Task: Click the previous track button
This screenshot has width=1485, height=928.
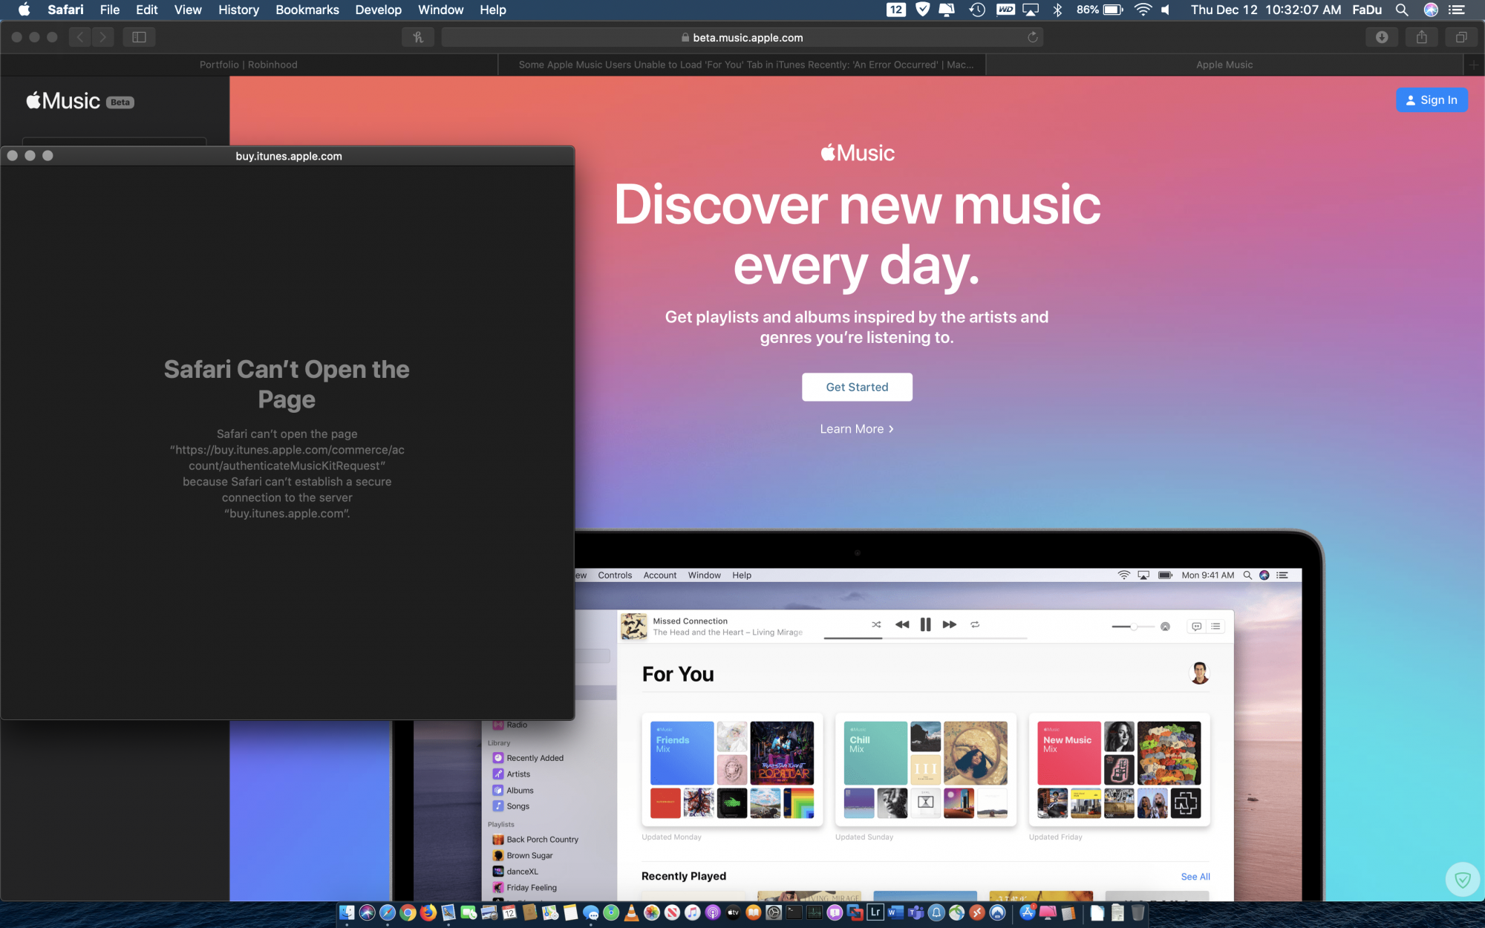Action: [902, 624]
